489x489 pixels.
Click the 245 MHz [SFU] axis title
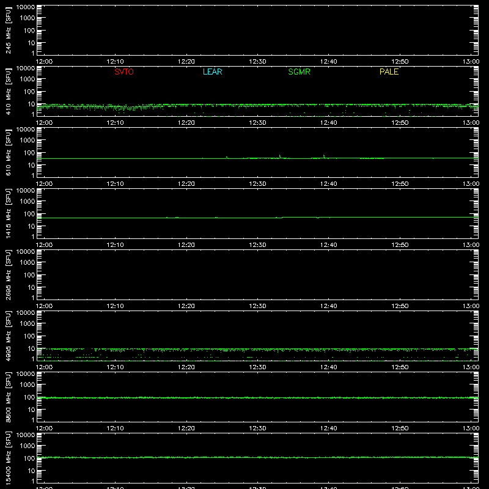(x=9, y=30)
